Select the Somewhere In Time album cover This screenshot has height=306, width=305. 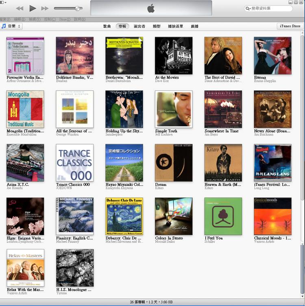tap(223, 109)
